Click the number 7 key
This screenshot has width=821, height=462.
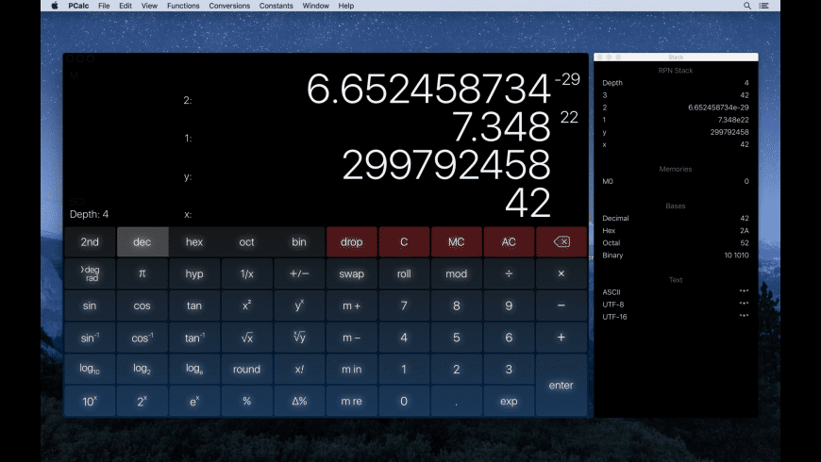point(404,305)
